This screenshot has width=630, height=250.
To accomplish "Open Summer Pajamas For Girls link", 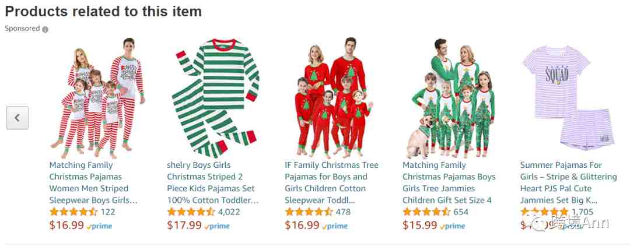I will [x=569, y=182].
